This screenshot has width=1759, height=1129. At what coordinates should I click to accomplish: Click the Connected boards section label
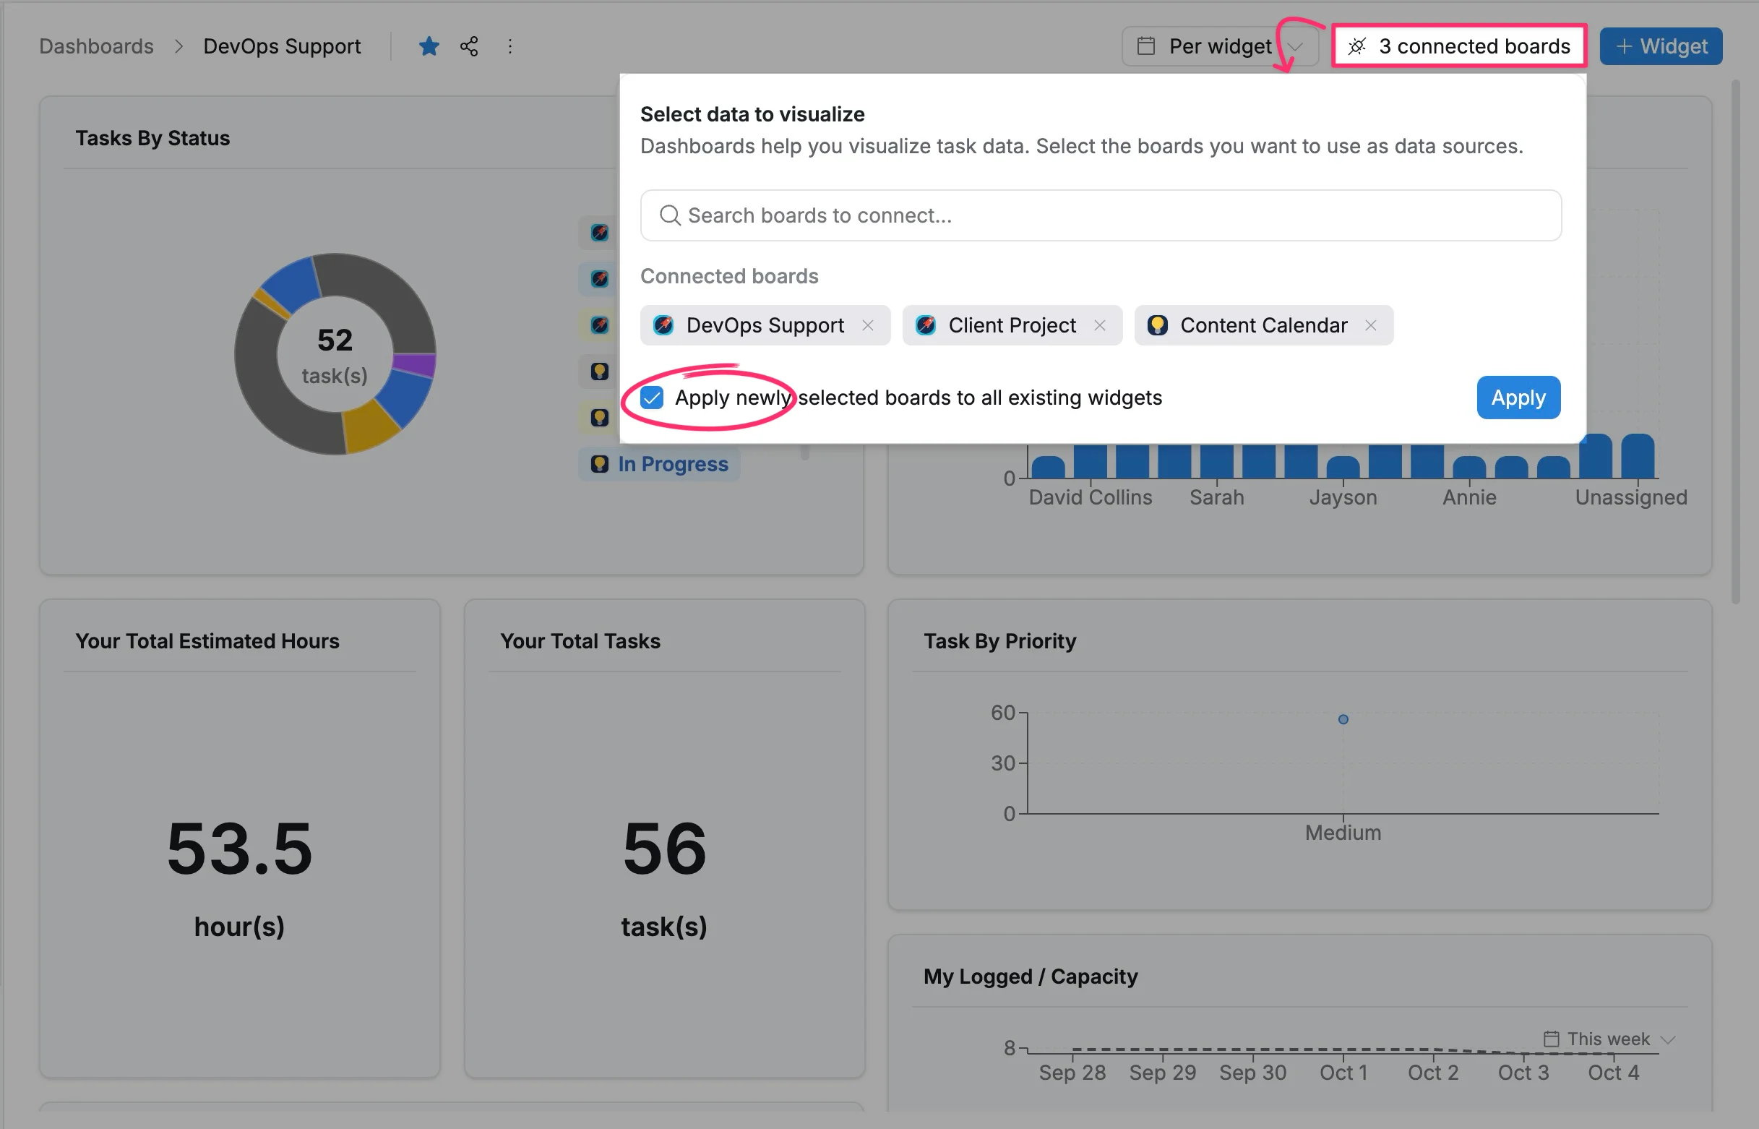tap(729, 276)
